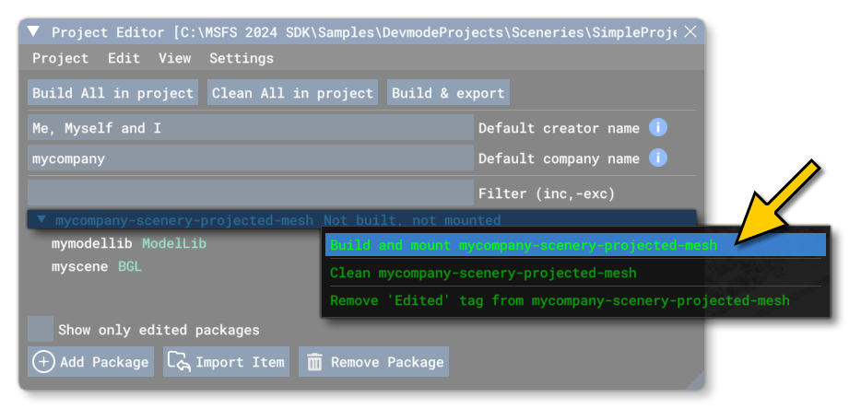Select the mymodellib ModelLib item

point(129,244)
